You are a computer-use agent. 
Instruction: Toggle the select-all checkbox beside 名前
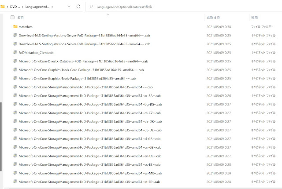point(12,17)
